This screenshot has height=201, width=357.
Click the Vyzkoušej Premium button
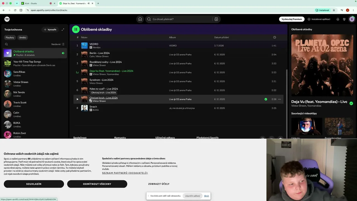(x=292, y=19)
